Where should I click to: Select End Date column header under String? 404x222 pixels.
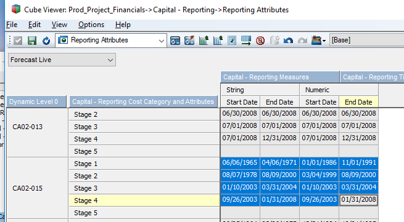[x=280, y=102]
